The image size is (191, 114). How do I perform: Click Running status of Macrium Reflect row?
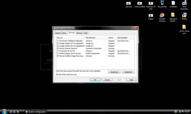pyautogui.click(x=111, y=56)
